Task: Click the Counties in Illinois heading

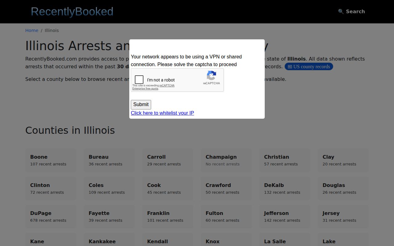Action: (70, 130)
